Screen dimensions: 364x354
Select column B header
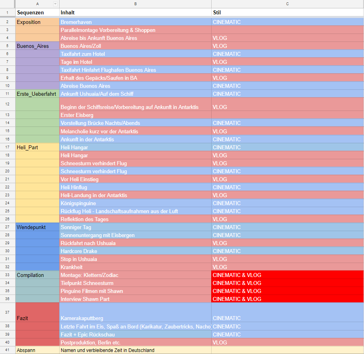click(x=135, y=4)
